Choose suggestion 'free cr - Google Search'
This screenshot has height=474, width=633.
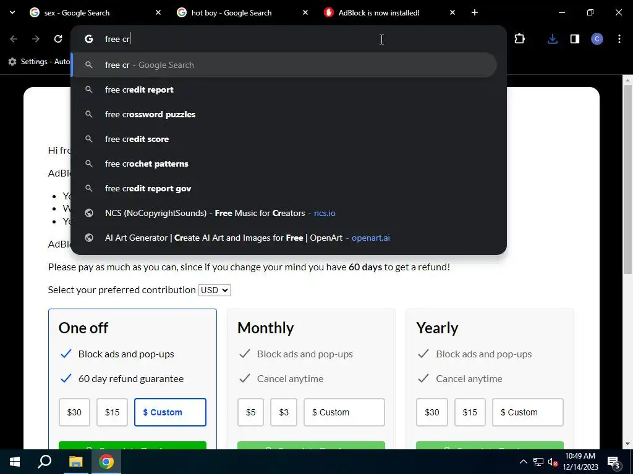point(284,65)
